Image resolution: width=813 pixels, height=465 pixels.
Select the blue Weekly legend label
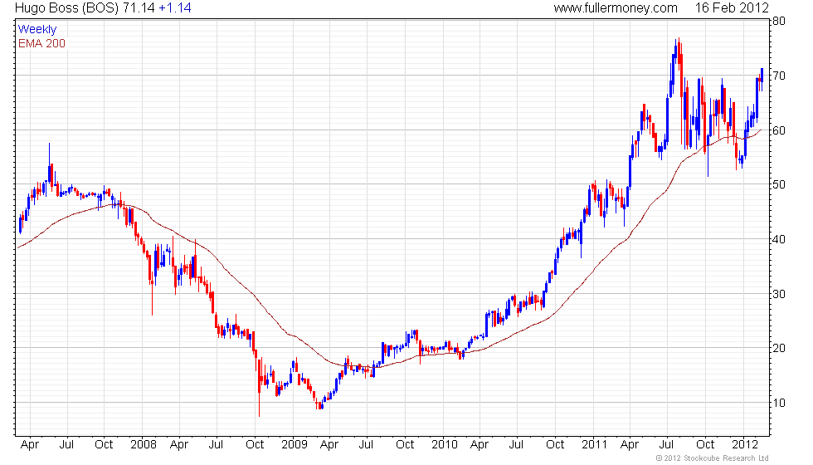37,29
